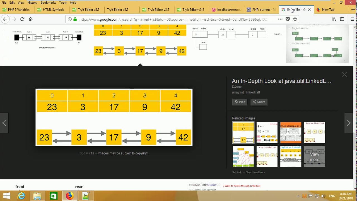
Task: Open the Library icon in toolbar
Action: pyautogui.click(x=334, y=19)
